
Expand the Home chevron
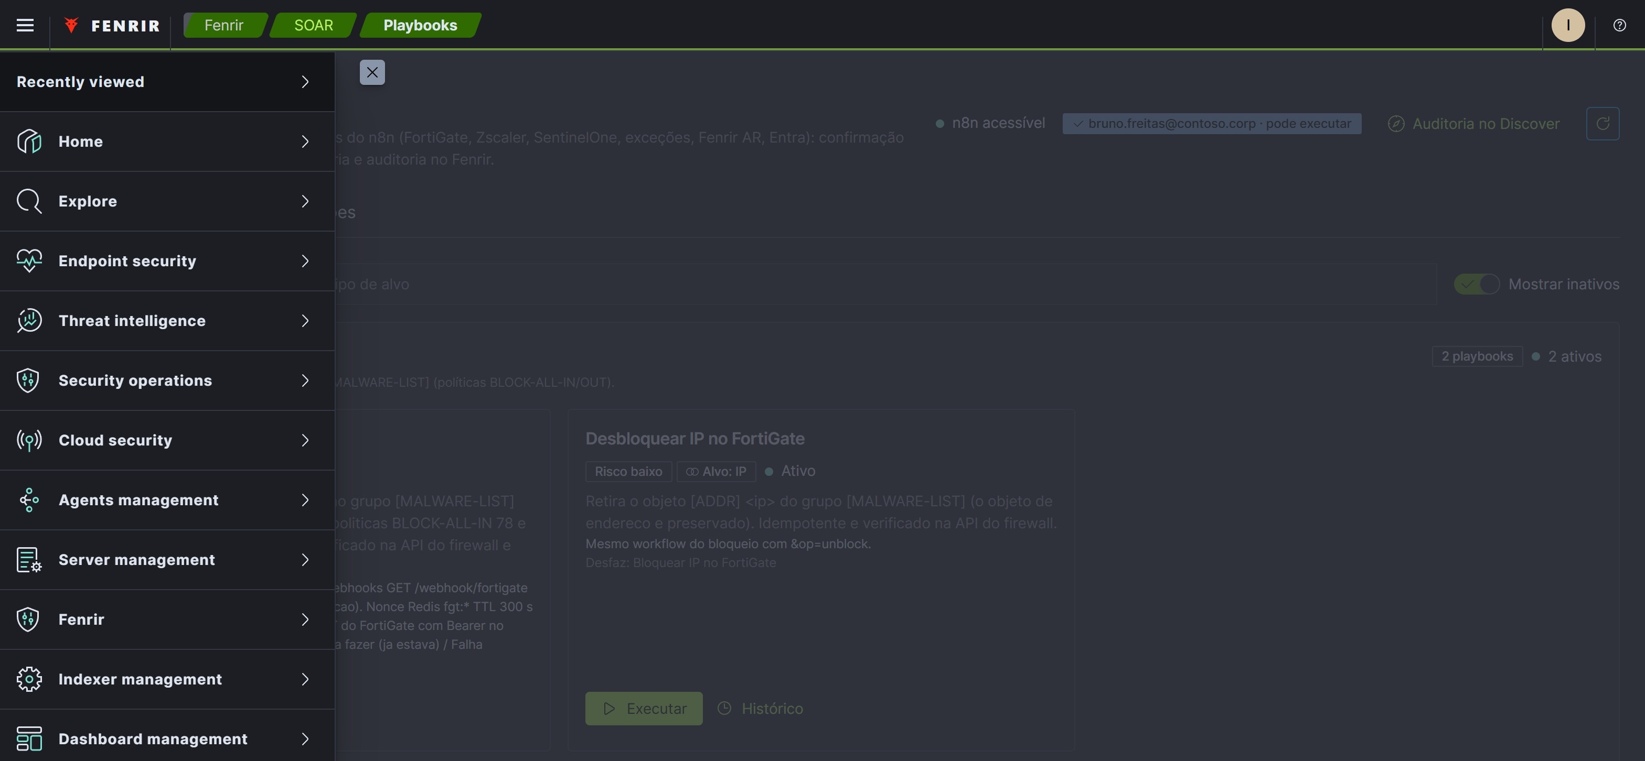[305, 141]
